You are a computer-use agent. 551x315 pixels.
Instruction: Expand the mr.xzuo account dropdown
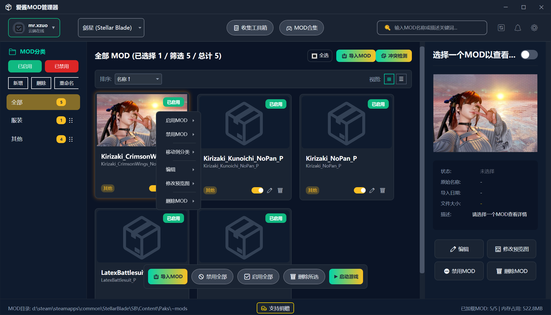(x=34, y=28)
